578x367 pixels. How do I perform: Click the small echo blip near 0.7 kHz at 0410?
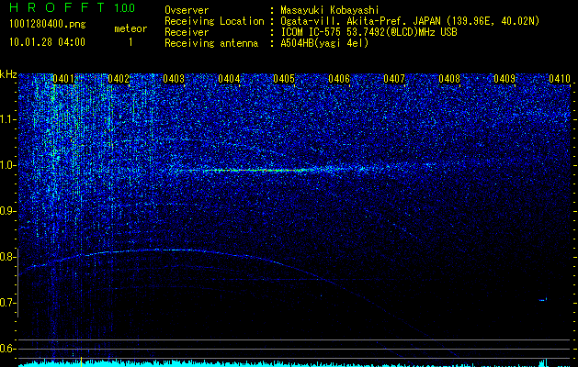tap(542, 300)
